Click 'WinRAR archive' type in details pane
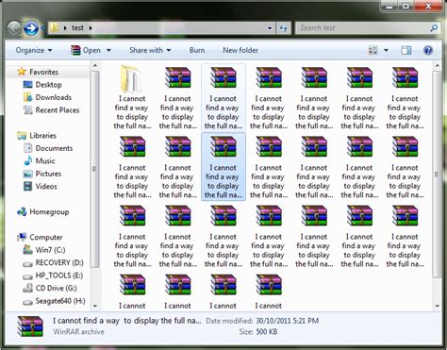This screenshot has height=350, width=447. (78, 331)
